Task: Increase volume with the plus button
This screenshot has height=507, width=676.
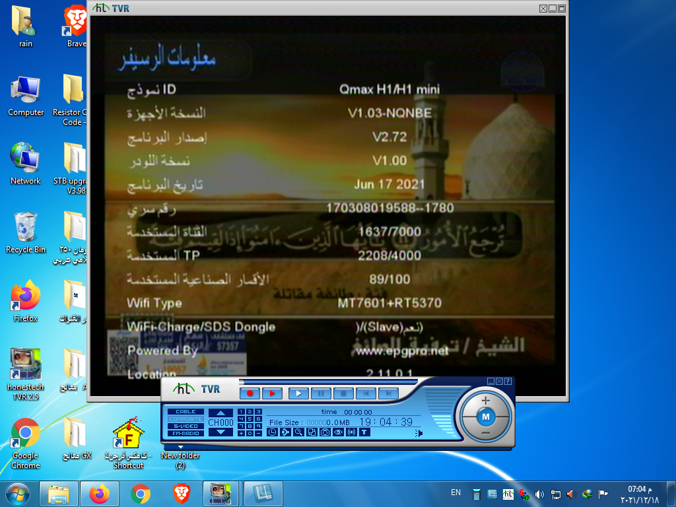Action: point(486,401)
